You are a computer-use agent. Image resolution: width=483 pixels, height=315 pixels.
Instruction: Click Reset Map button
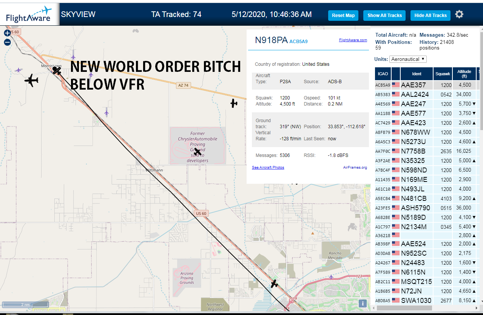tap(343, 16)
